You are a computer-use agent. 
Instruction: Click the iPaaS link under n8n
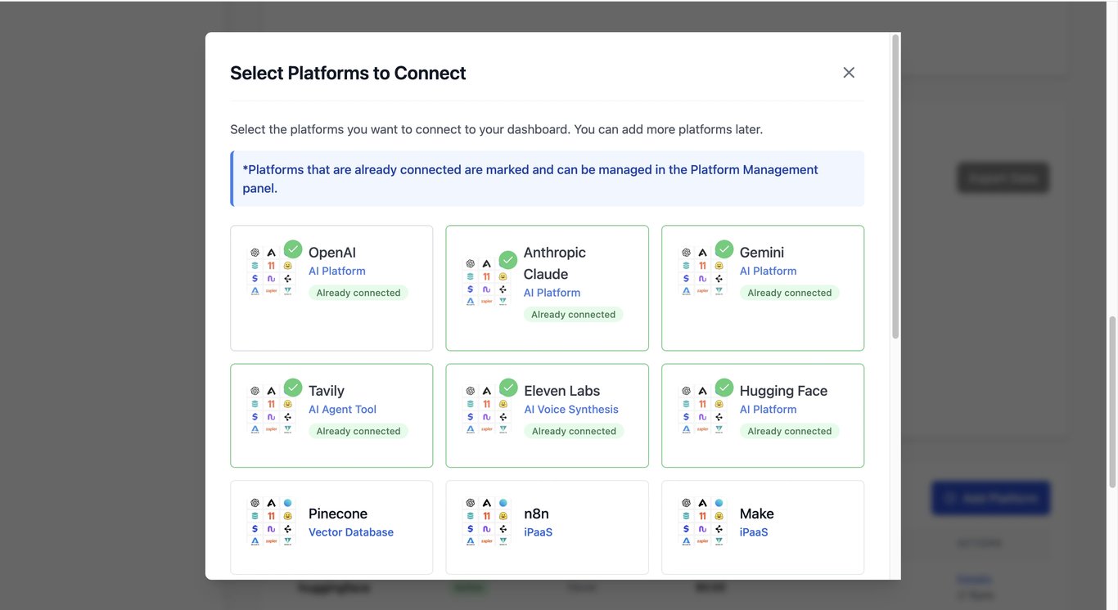(x=538, y=532)
